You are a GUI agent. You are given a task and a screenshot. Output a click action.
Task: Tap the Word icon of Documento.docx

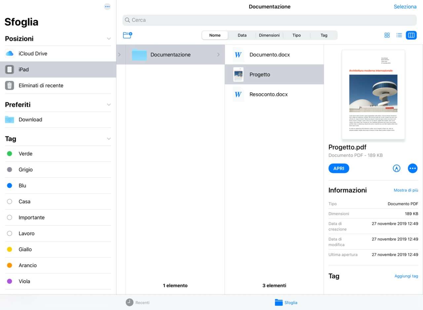tap(238, 55)
